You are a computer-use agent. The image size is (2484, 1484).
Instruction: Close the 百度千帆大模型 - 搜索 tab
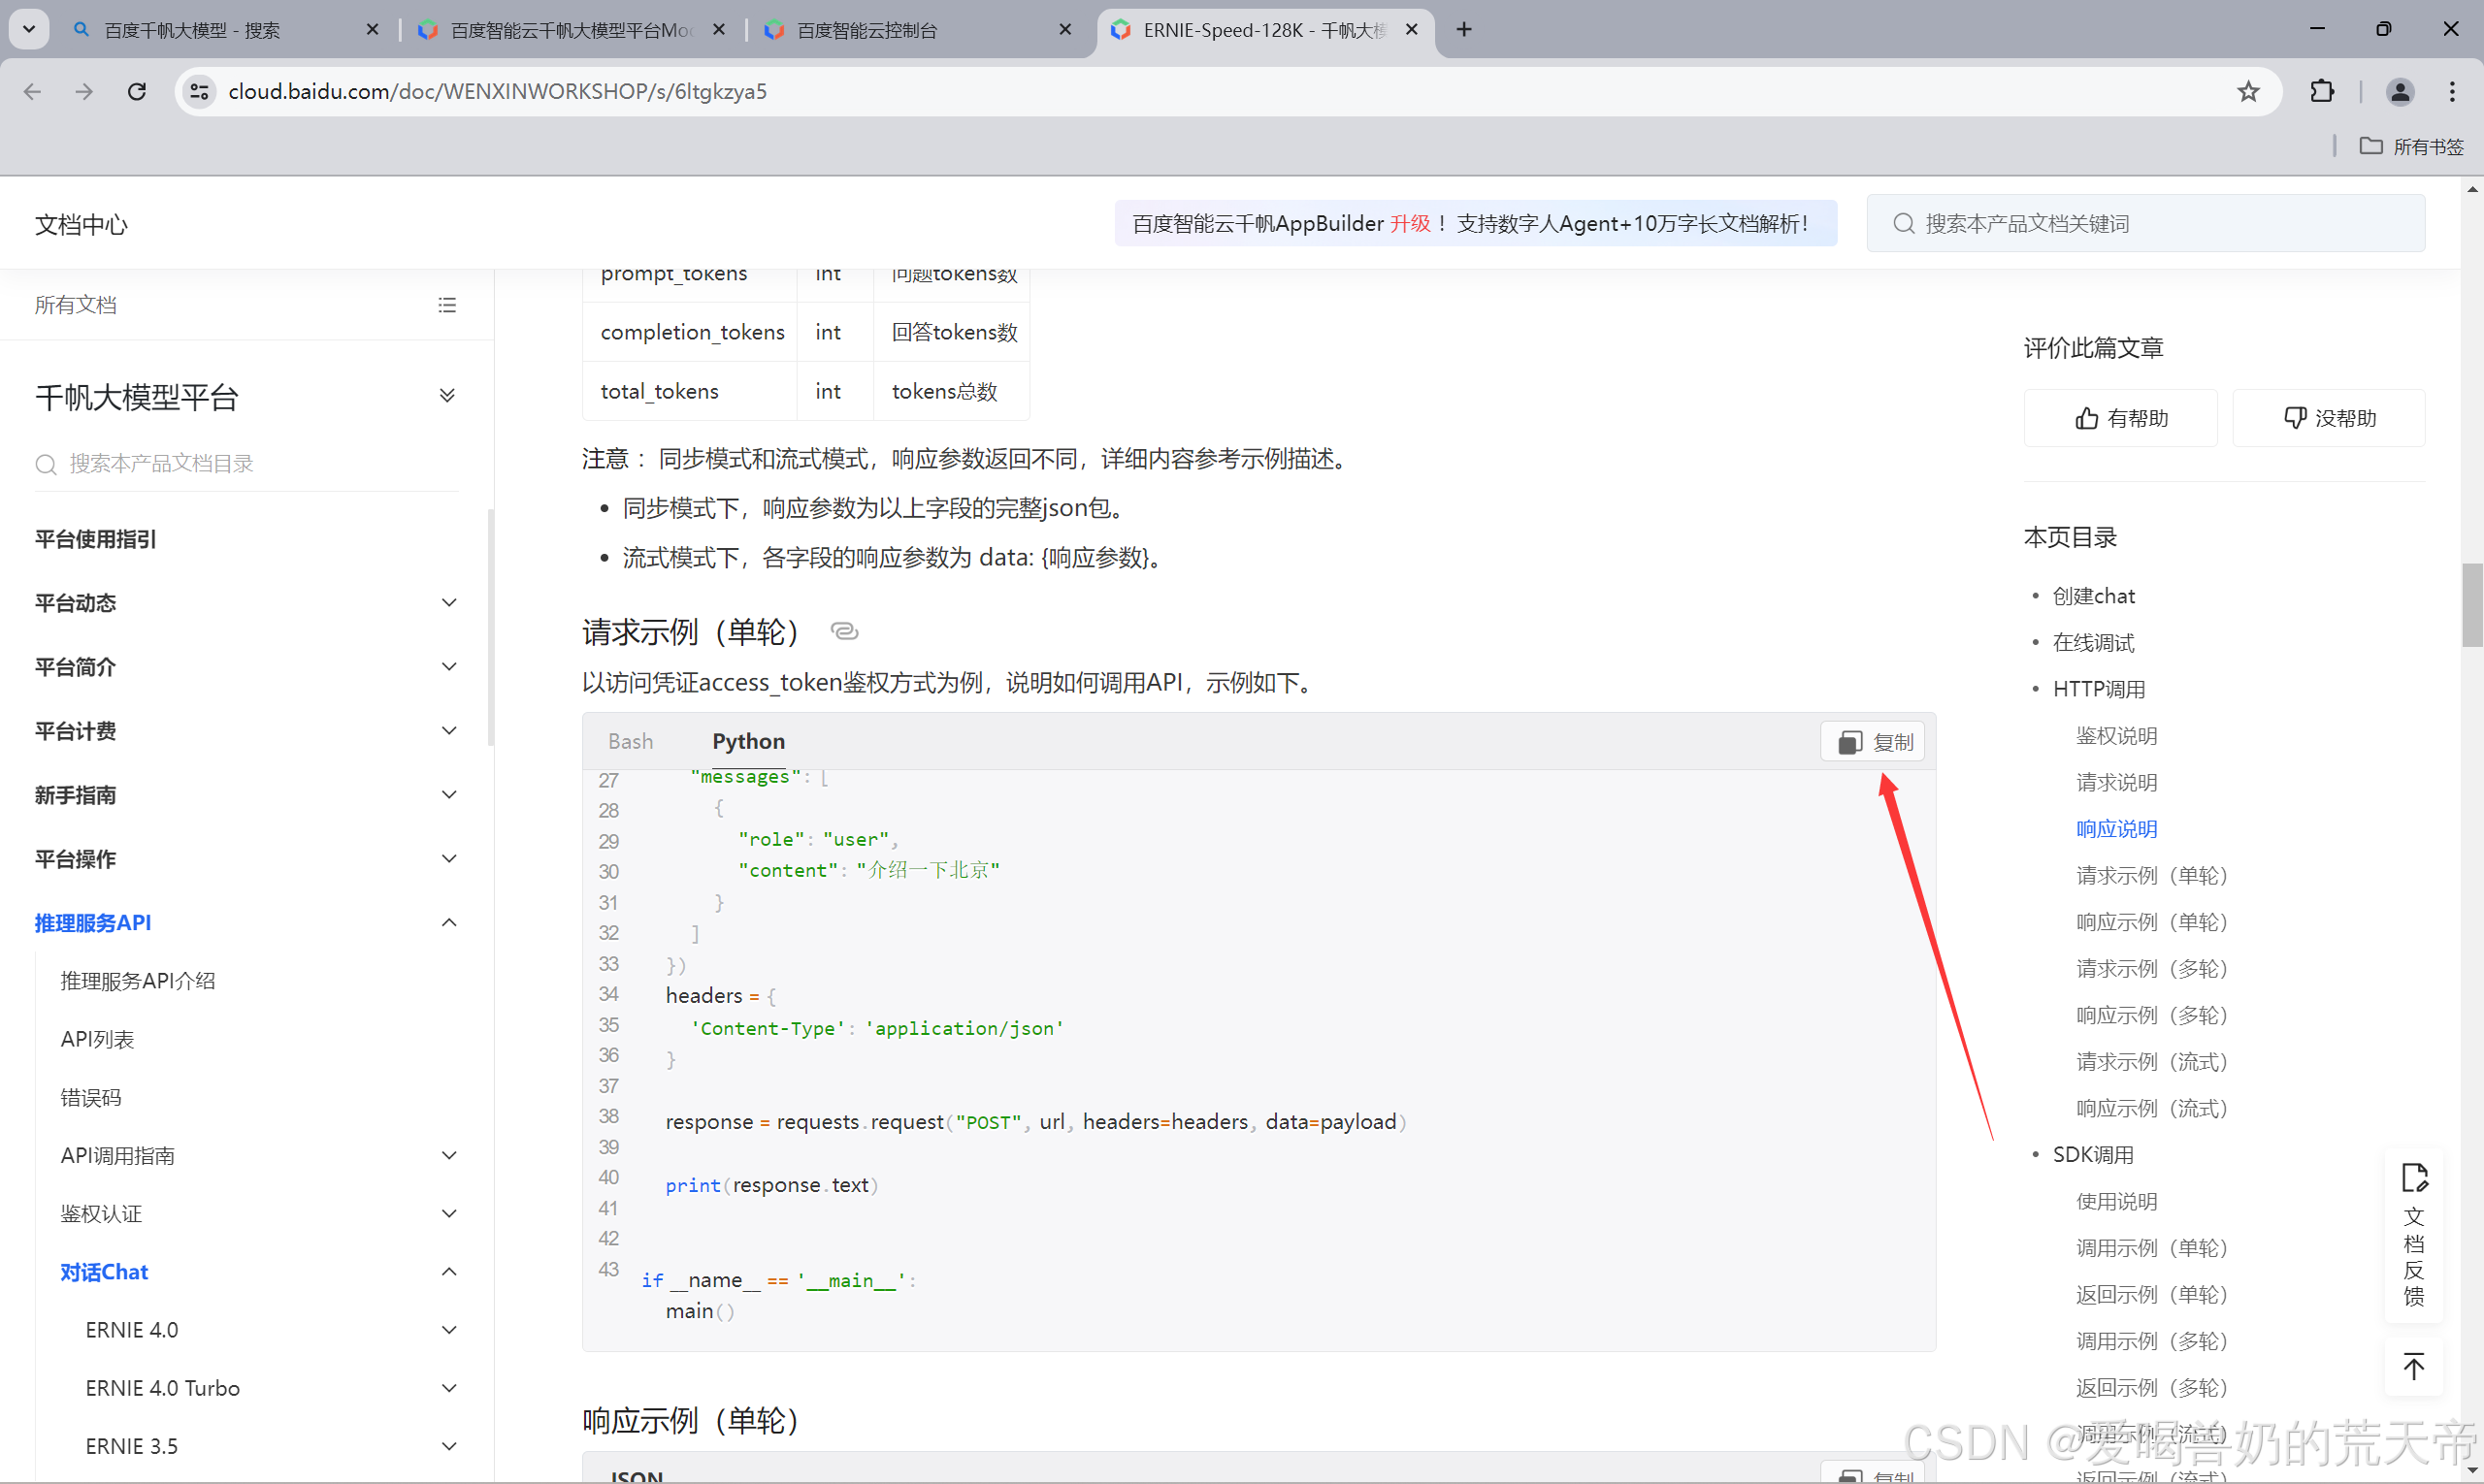(x=373, y=29)
